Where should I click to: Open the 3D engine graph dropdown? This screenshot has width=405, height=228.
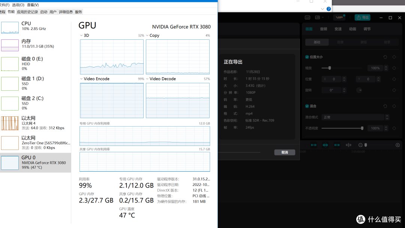tap(81, 35)
